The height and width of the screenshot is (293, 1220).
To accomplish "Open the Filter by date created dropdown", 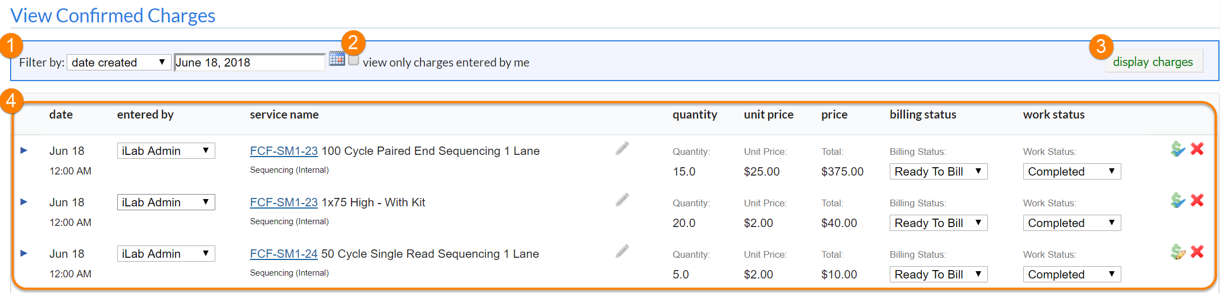I will [118, 62].
